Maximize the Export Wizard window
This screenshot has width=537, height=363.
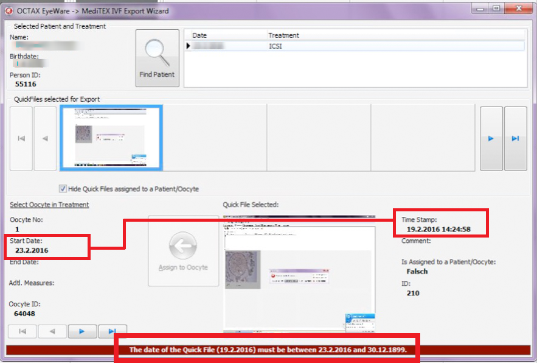(x=496, y=9)
